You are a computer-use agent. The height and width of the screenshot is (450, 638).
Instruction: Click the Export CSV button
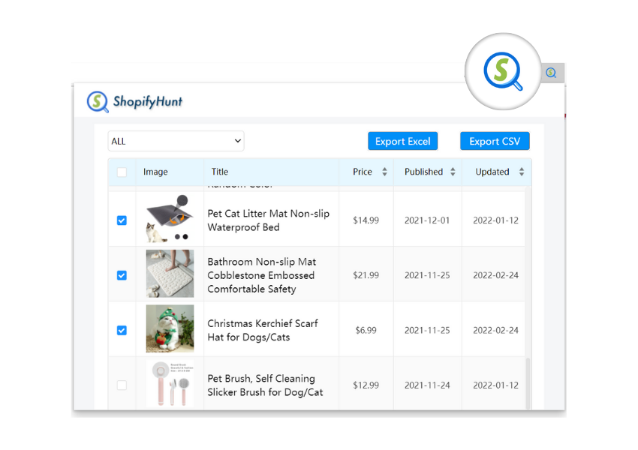(x=495, y=141)
